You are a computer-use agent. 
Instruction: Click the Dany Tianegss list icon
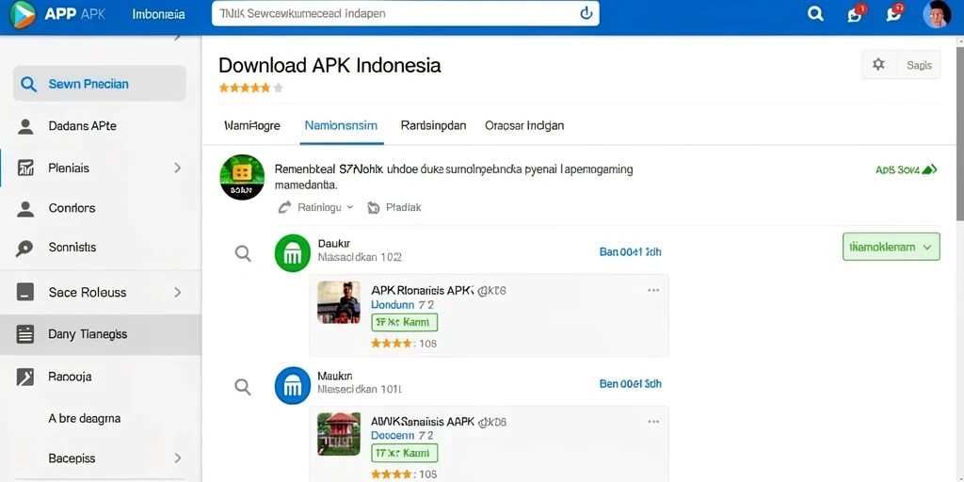25,334
